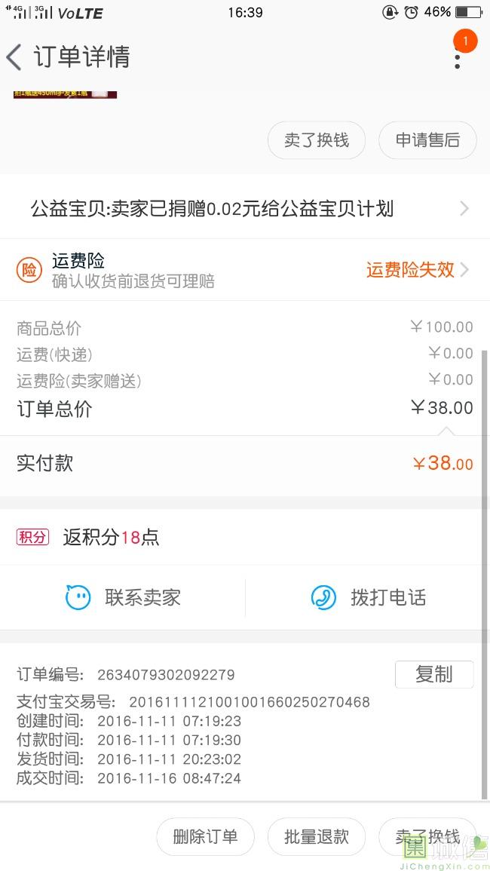490x871 pixels.
Task: Expand the 公益宝贝 donation details chevron
Action: coord(464,209)
